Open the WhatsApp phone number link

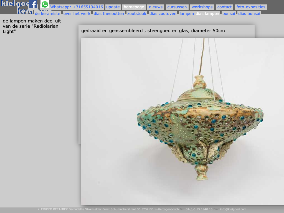tap(77, 7)
